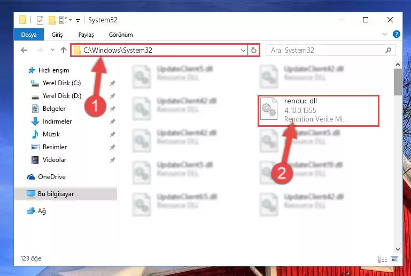Open the Customize Quick Access Toolbar arrow
The height and width of the screenshot is (276, 411).
[x=77, y=20]
